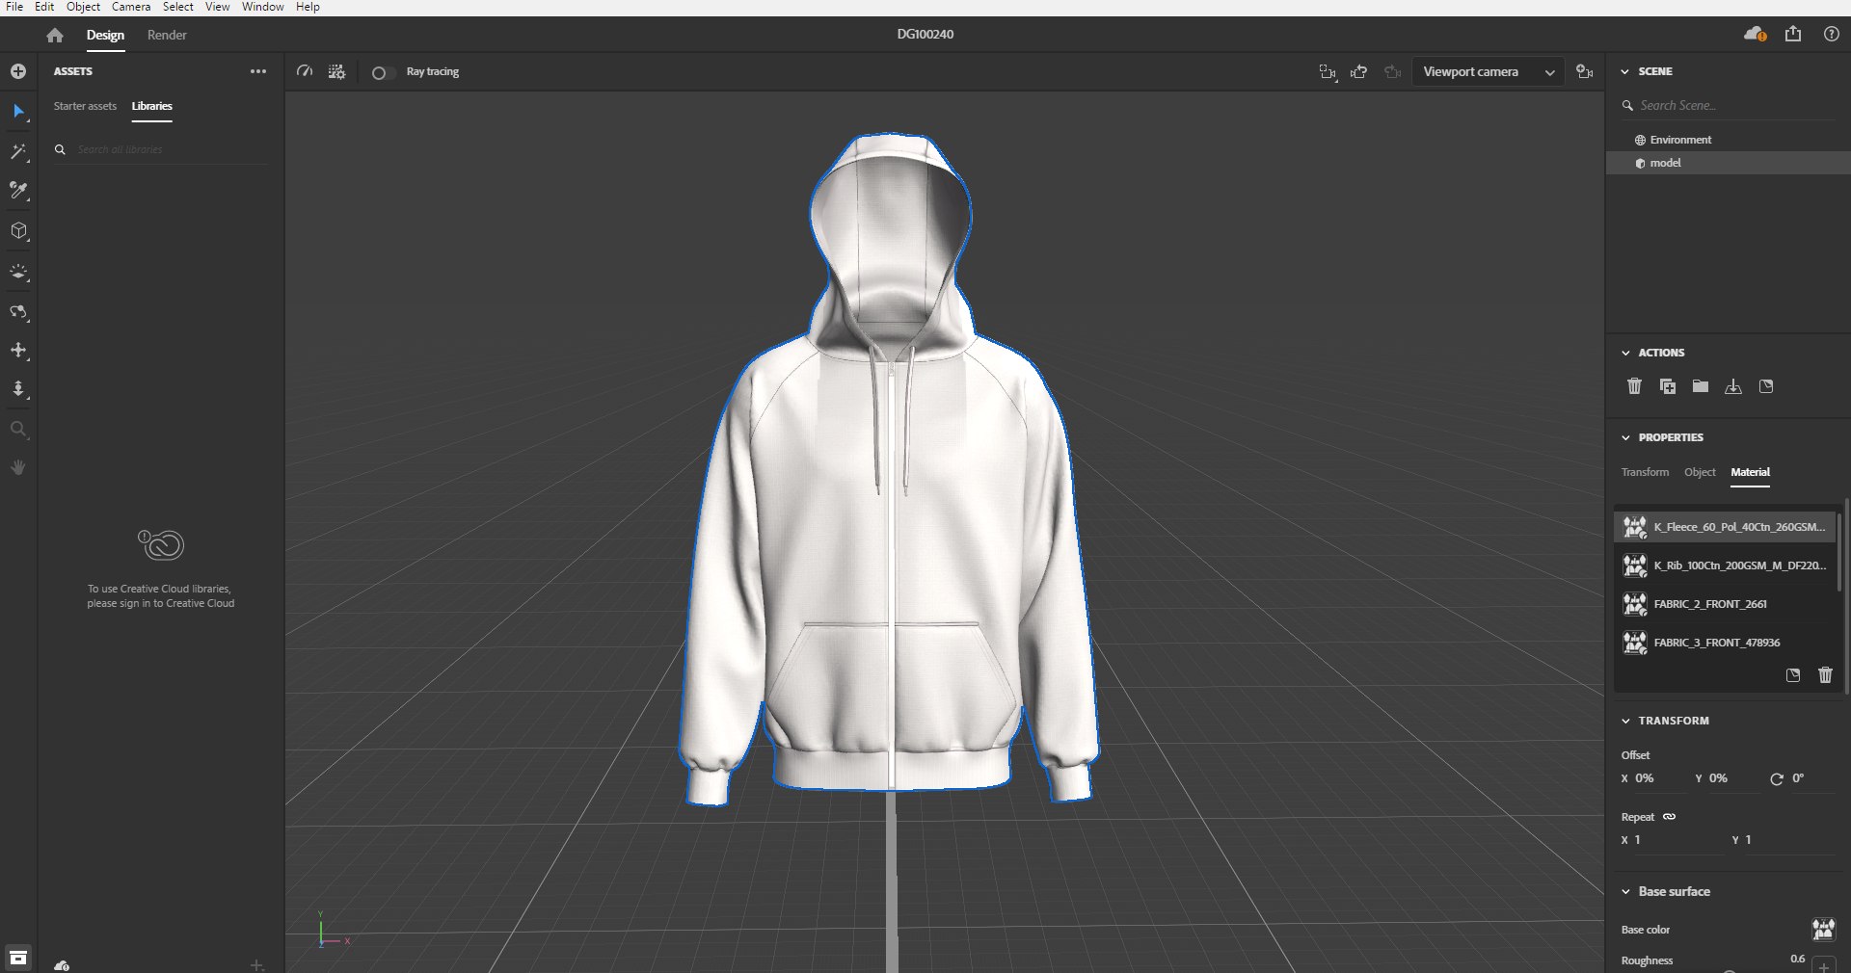Click material list sticker icon
This screenshot has height=973, width=1851.
click(x=1793, y=675)
